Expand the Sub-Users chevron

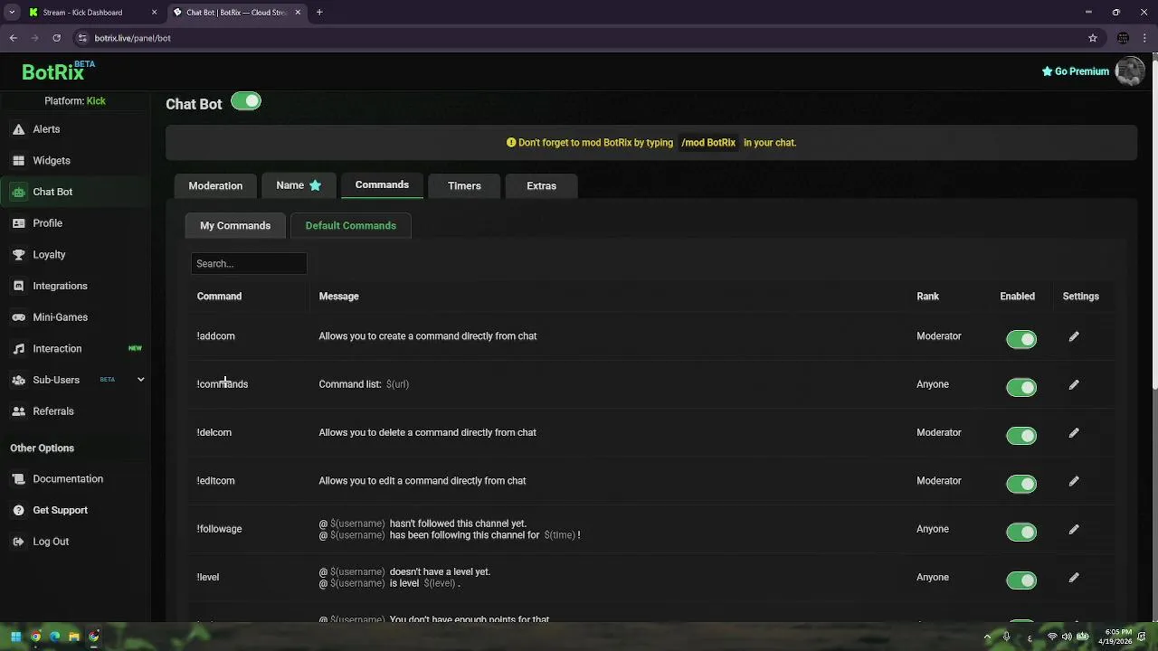click(140, 380)
